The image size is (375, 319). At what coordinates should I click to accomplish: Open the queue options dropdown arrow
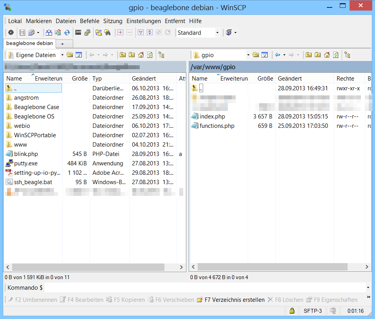pyautogui.click(x=38, y=32)
